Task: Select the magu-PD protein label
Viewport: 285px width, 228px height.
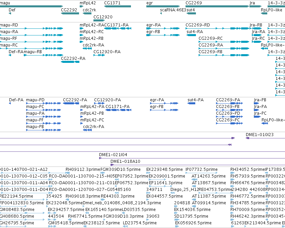Action: coord(35,100)
